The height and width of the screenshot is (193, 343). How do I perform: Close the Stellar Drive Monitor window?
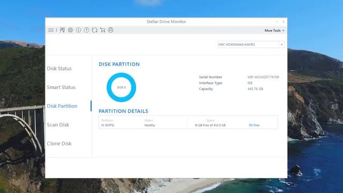click(x=284, y=21)
